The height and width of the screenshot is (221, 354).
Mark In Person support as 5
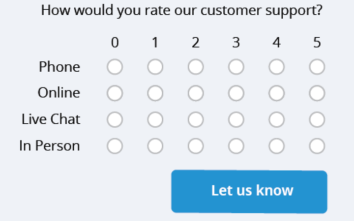tap(317, 145)
